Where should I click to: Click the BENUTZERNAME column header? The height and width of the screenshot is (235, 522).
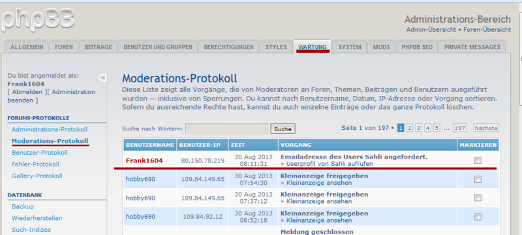[150, 145]
